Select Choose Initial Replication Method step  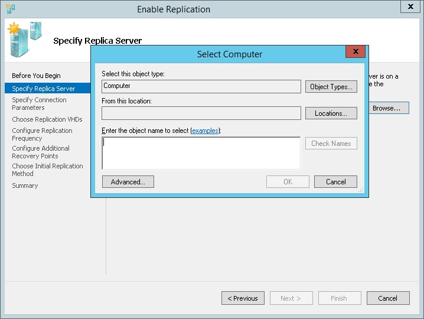(47, 170)
